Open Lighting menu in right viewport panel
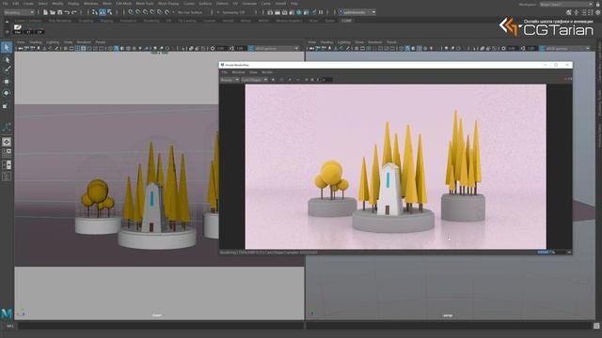This screenshot has height=338, width=602. click(344, 42)
